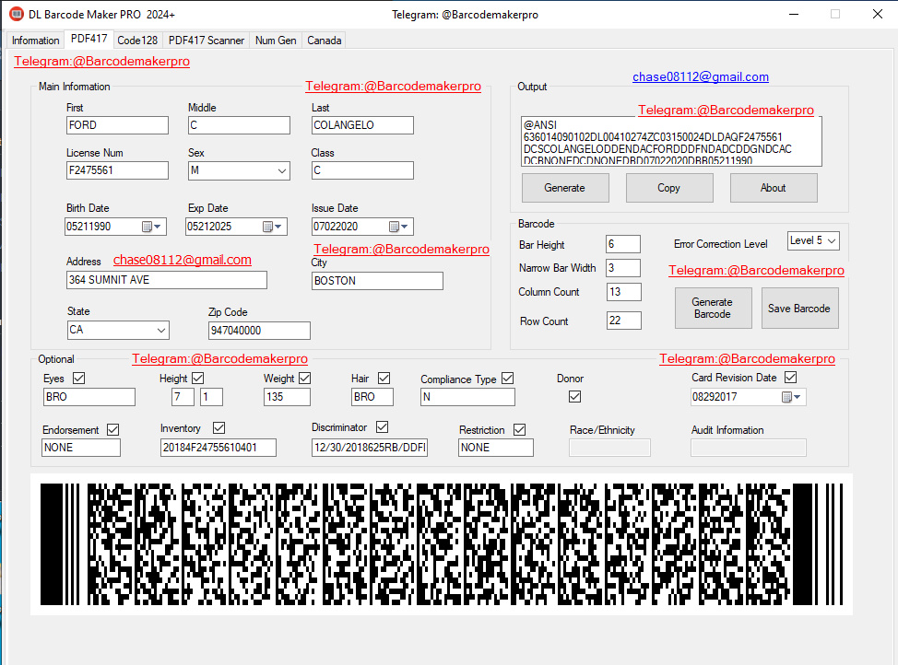This screenshot has height=665, width=898.
Task: Switch to the Code128 tab
Action: click(137, 41)
